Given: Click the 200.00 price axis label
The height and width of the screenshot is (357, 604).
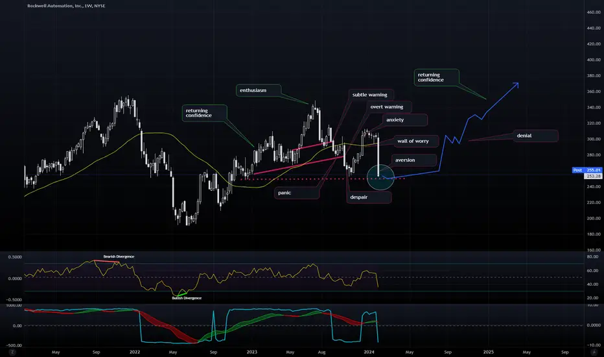Looking at the screenshot, I should (x=594, y=218).
